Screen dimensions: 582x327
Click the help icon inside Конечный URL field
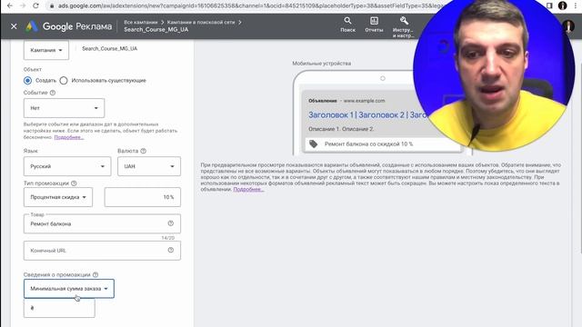tap(171, 250)
